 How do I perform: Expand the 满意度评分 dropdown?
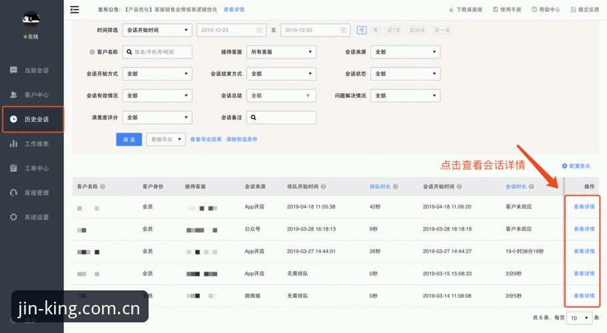[x=157, y=118]
